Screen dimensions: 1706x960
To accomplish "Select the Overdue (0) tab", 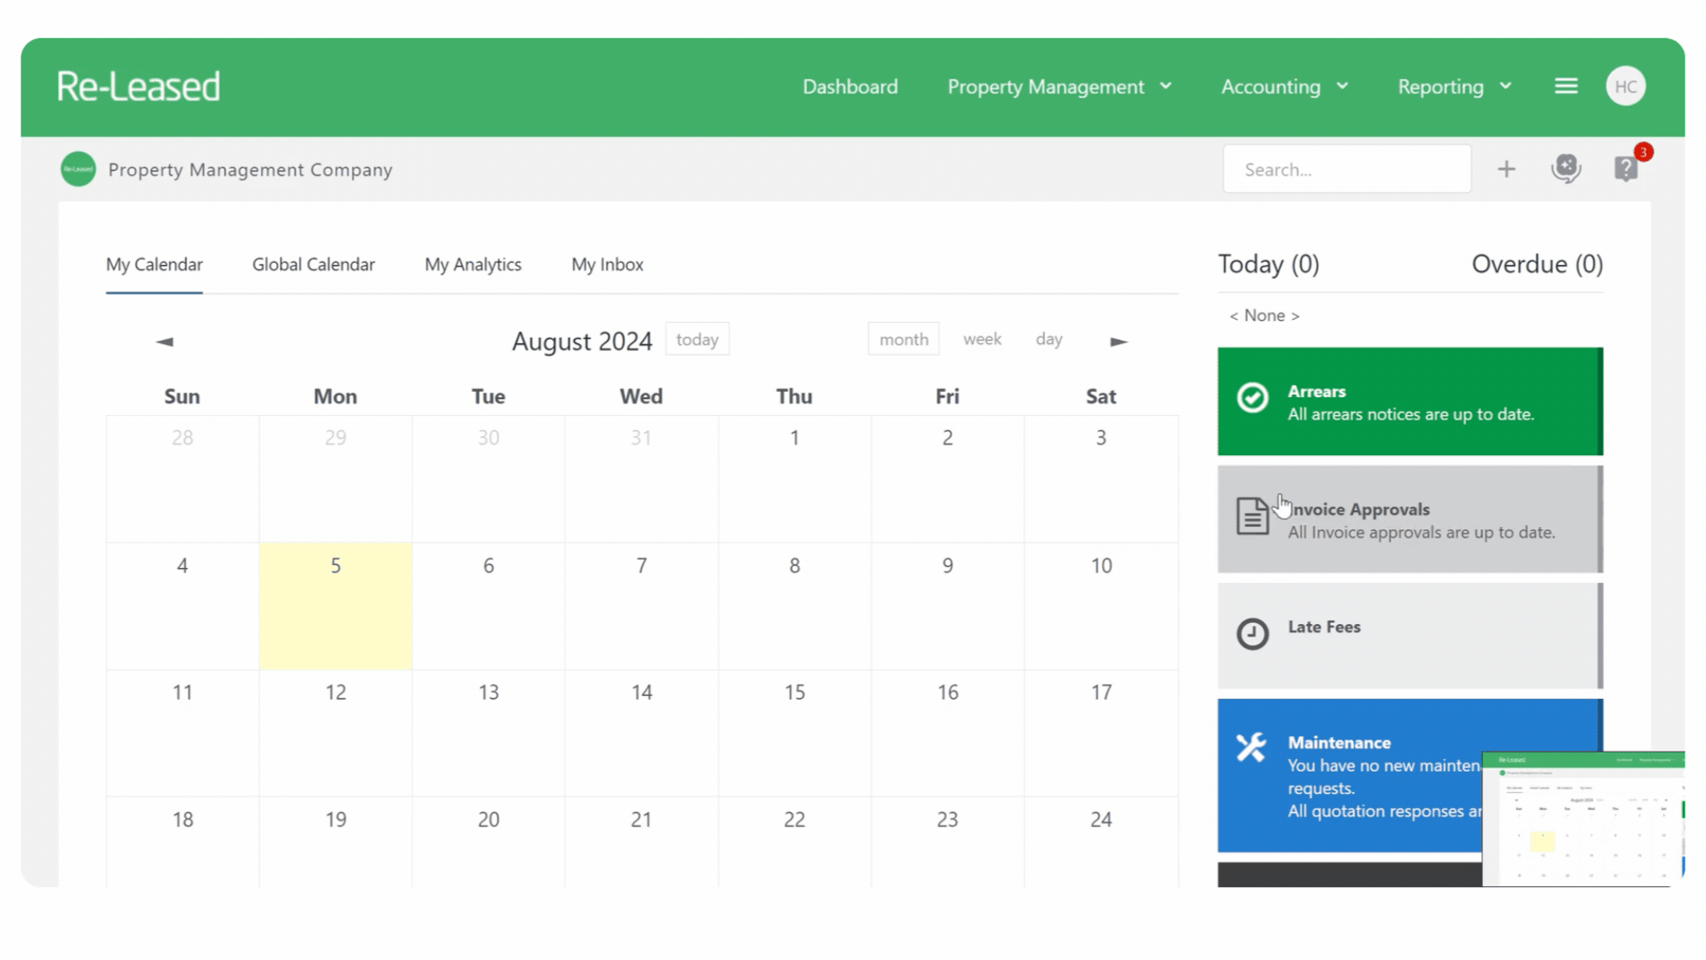I will [x=1537, y=264].
